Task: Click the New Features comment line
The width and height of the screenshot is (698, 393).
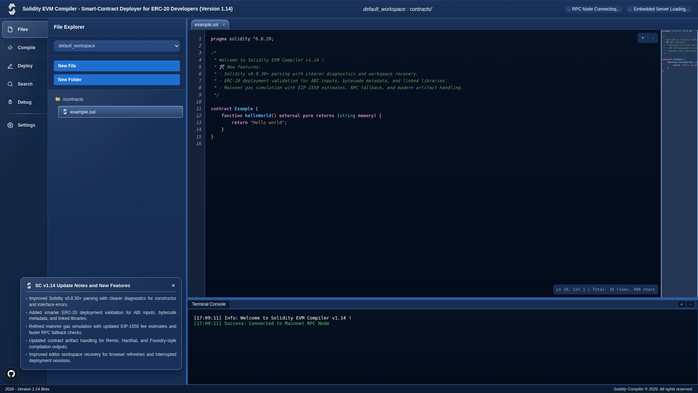Action: [237, 67]
